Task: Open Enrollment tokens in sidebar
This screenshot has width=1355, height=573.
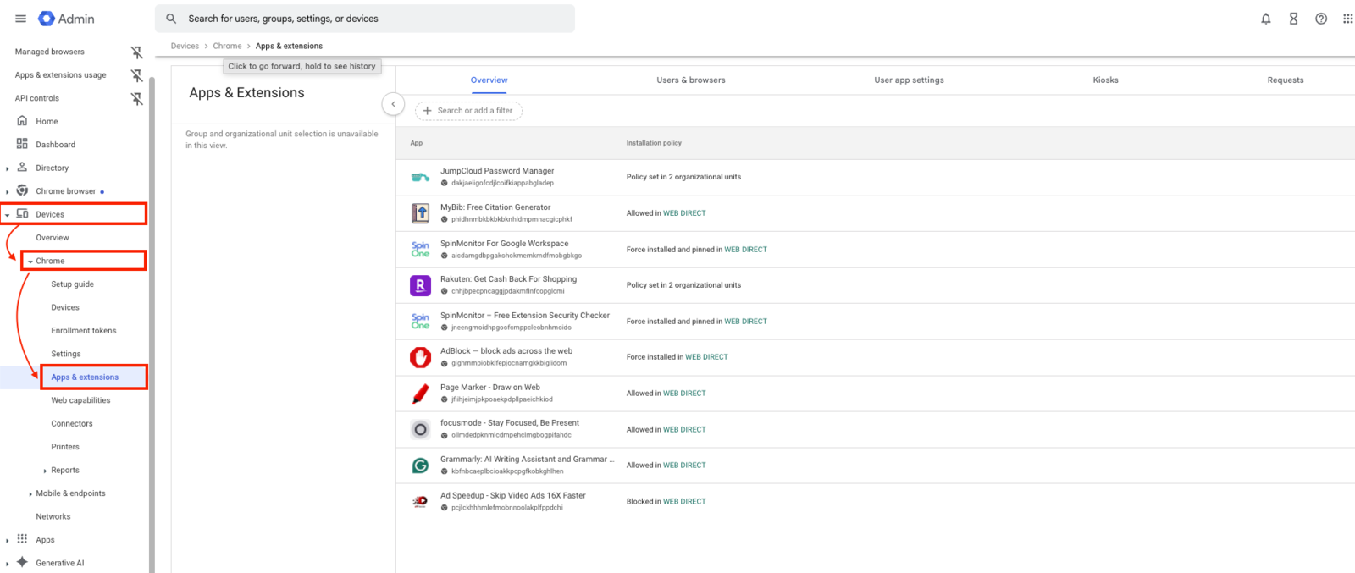Action: coord(84,330)
